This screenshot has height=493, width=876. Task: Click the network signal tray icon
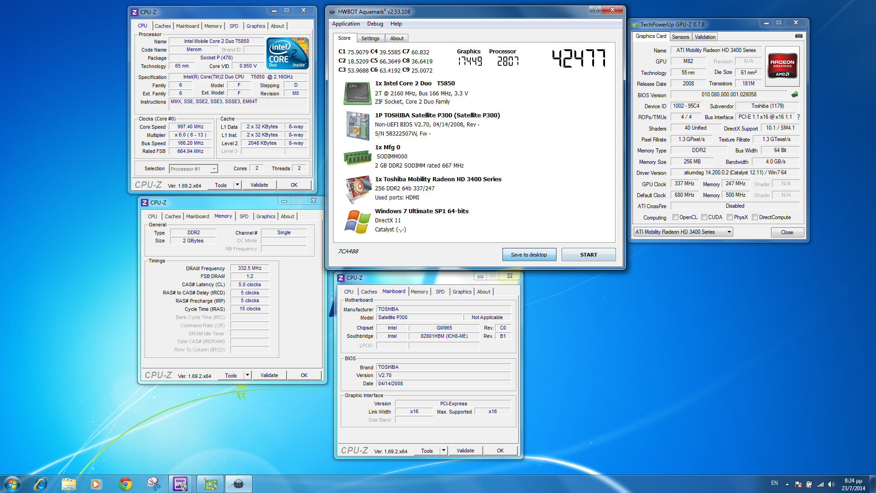coord(820,484)
